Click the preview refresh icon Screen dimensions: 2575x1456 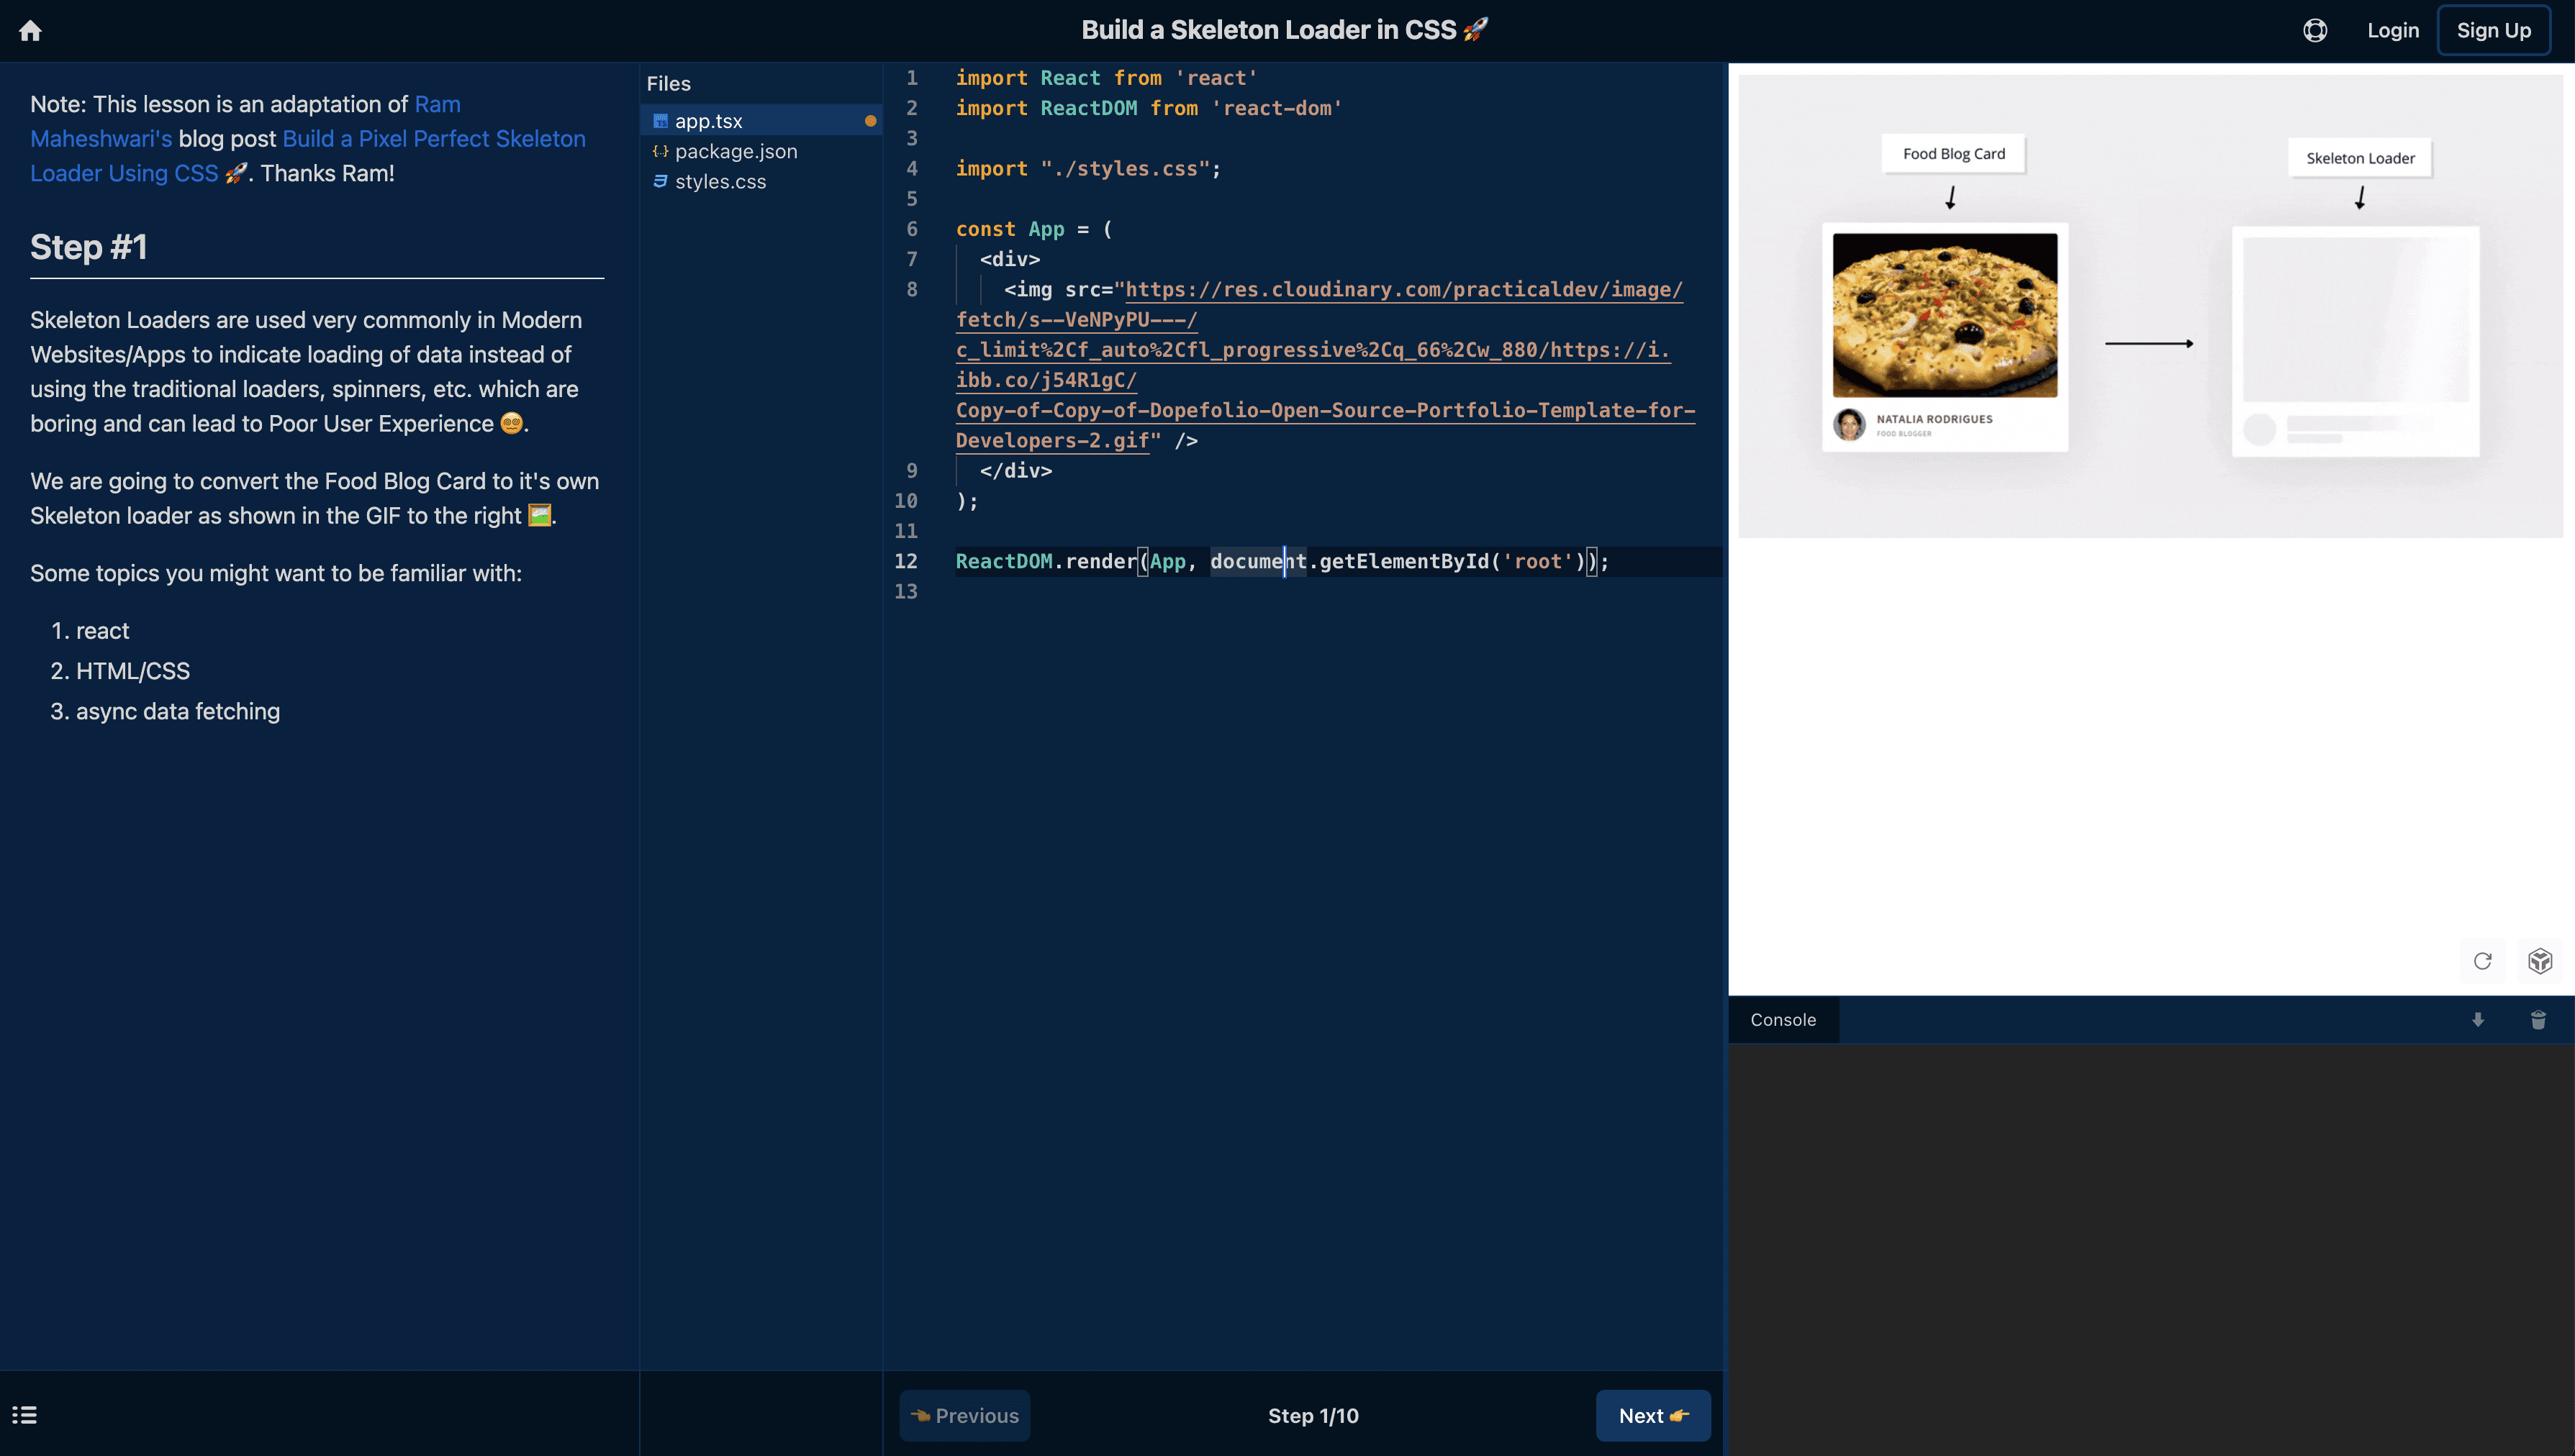tap(2482, 961)
